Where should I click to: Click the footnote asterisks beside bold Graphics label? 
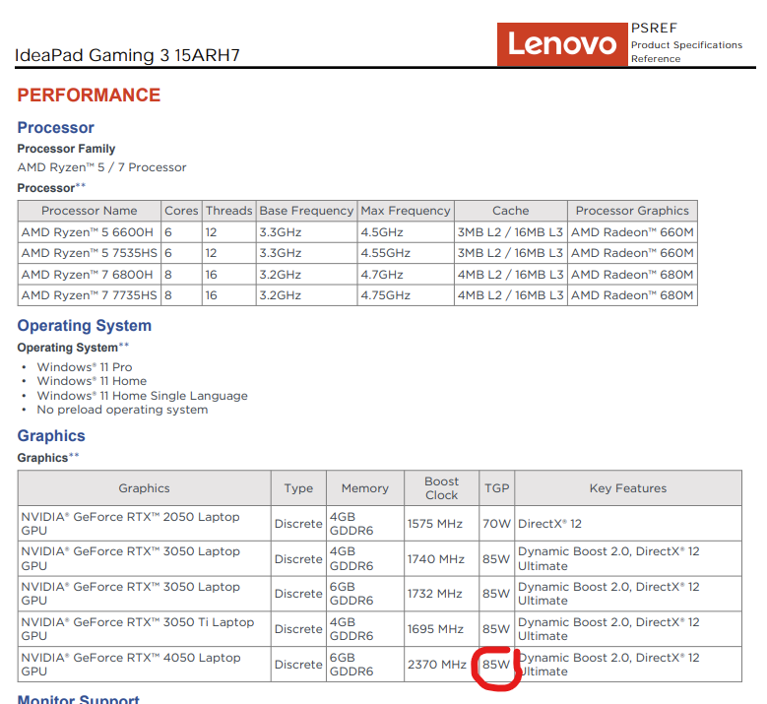point(75,457)
